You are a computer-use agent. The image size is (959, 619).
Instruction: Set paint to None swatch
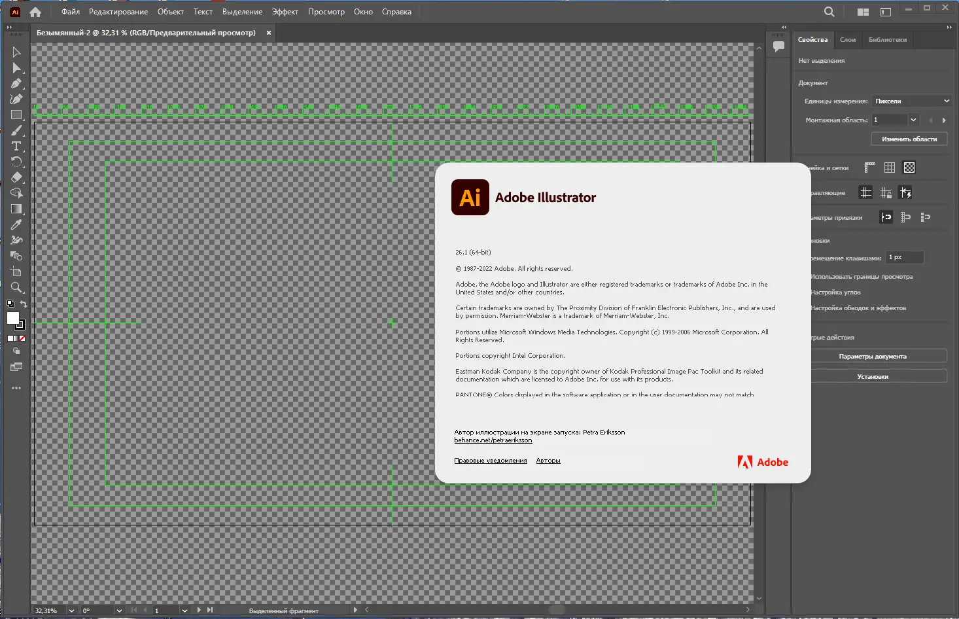coord(22,338)
